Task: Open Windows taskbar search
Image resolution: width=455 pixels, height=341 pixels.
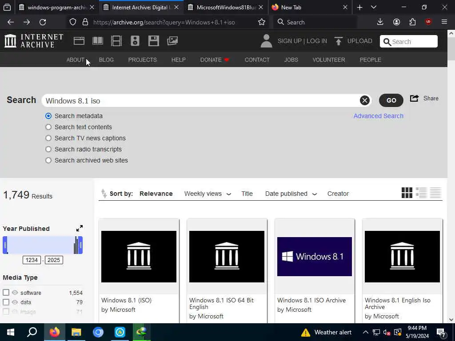Action: click(32, 332)
